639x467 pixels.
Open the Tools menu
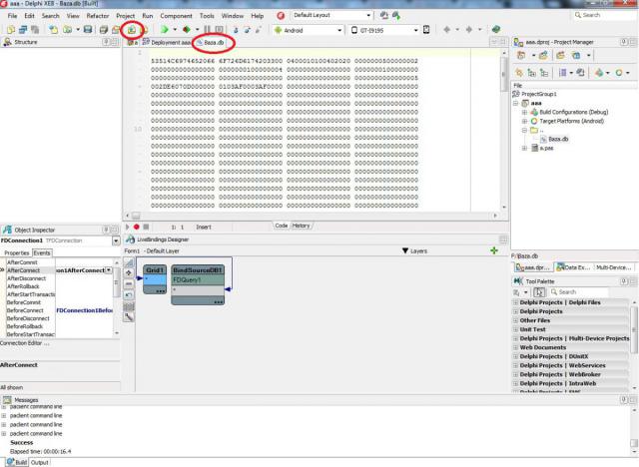point(207,16)
